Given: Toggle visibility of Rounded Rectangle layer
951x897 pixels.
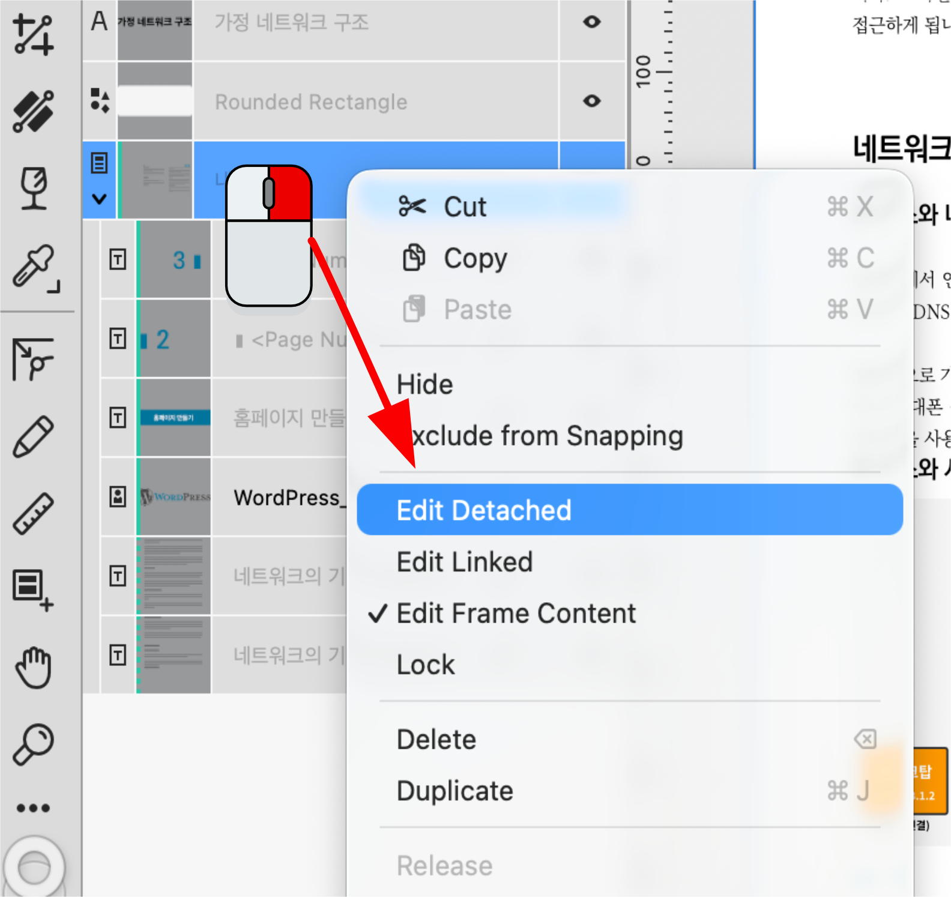Looking at the screenshot, I should point(591,101).
